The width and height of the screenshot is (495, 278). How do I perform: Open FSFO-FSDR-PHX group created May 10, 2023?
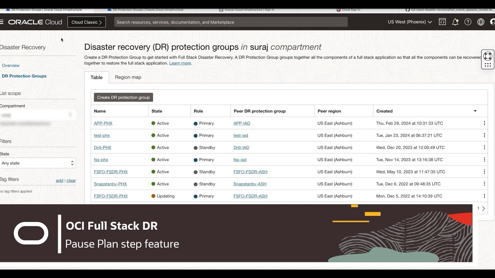111,172
